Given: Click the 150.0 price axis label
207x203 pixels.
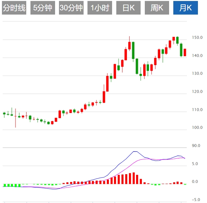Looking at the screenshot, I should [x=197, y=38].
